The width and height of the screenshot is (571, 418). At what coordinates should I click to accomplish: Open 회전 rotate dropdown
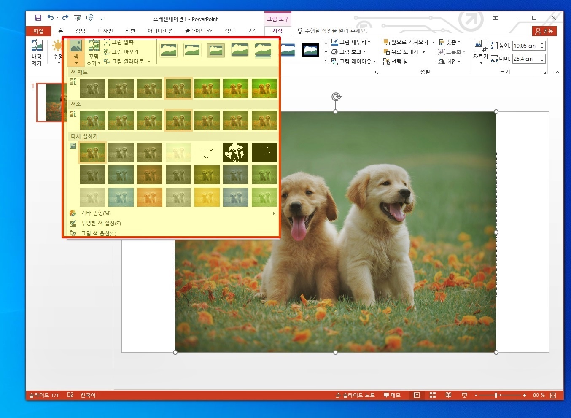[x=450, y=62]
